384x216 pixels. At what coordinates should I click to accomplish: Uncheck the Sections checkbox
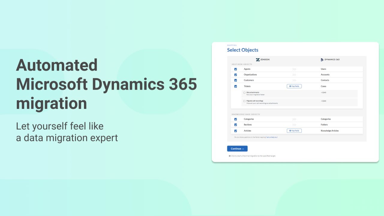[x=235, y=125]
